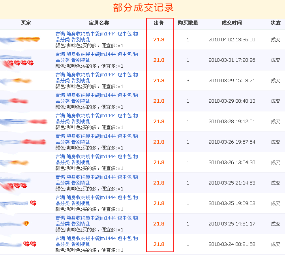Screen dimensions: 285x255
Task: Click the color description text in the 2010-04-02 row
Action: [90, 46]
